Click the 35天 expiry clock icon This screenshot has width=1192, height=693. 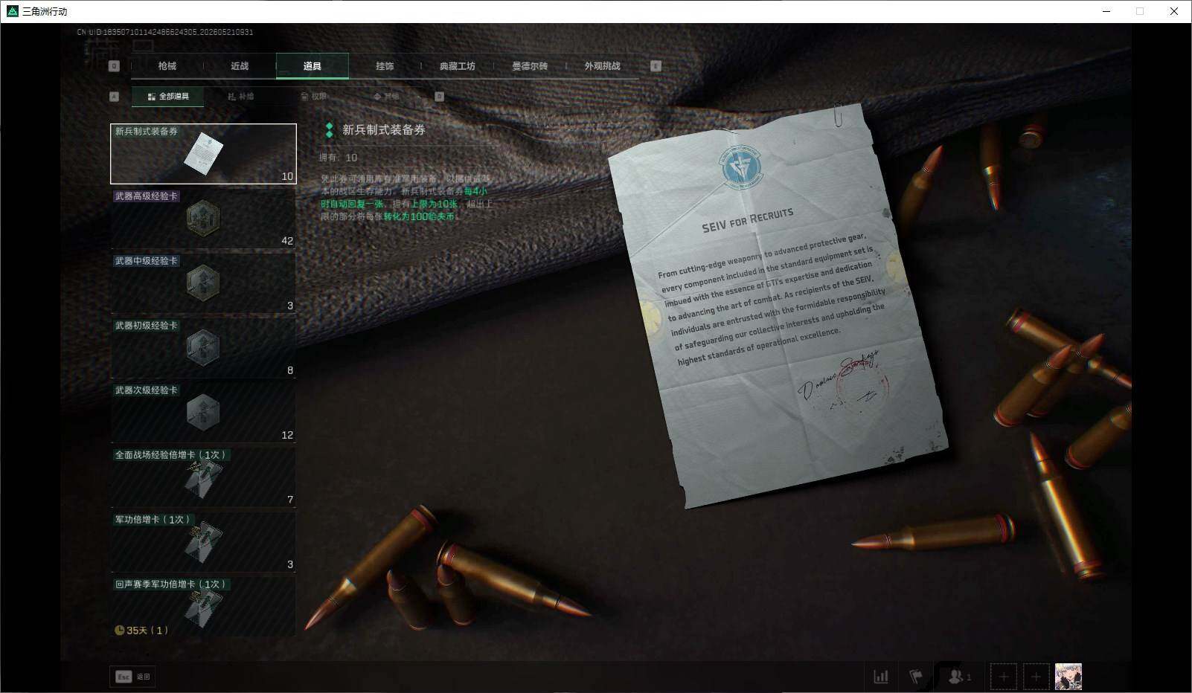point(119,631)
